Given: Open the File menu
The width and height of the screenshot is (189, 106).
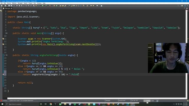Looking at the screenshot, I should pyautogui.click(x=1, y=3).
